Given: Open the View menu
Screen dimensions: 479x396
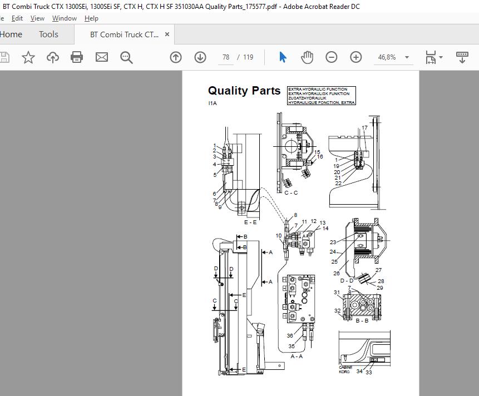Looking at the screenshot, I should pos(37,18).
